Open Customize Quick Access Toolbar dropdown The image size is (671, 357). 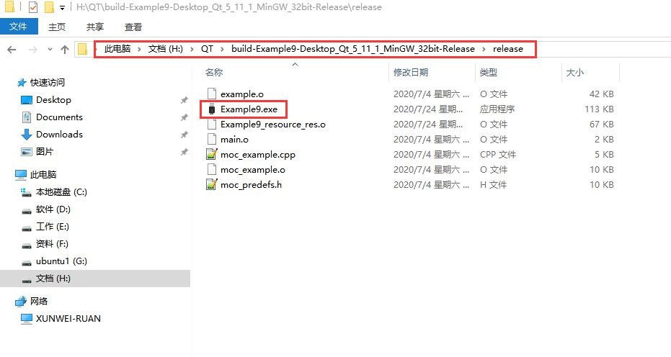coord(63,7)
